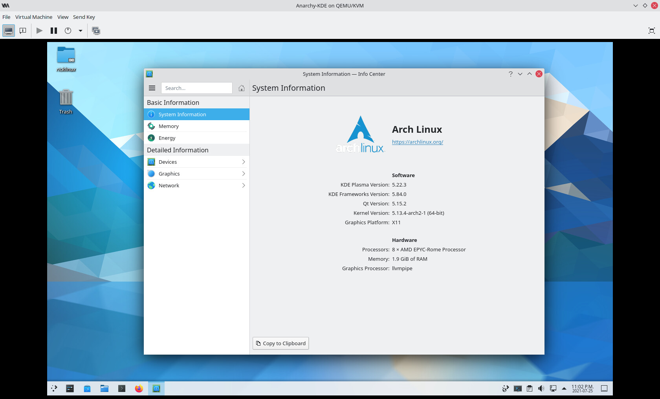
Task: Click the Arch Linux logo
Action: point(360,134)
